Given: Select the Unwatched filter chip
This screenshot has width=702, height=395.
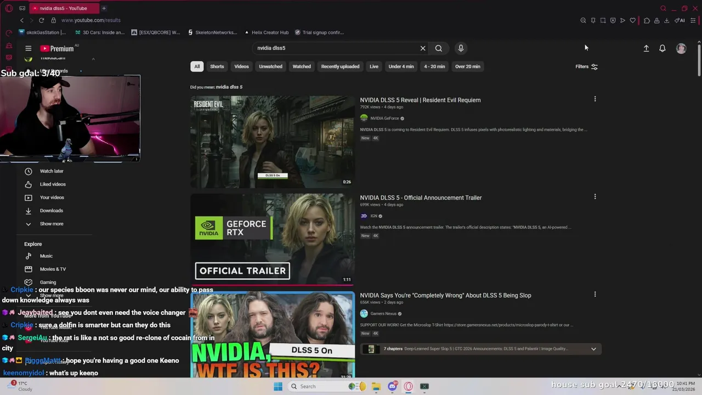Looking at the screenshot, I should (x=270, y=66).
